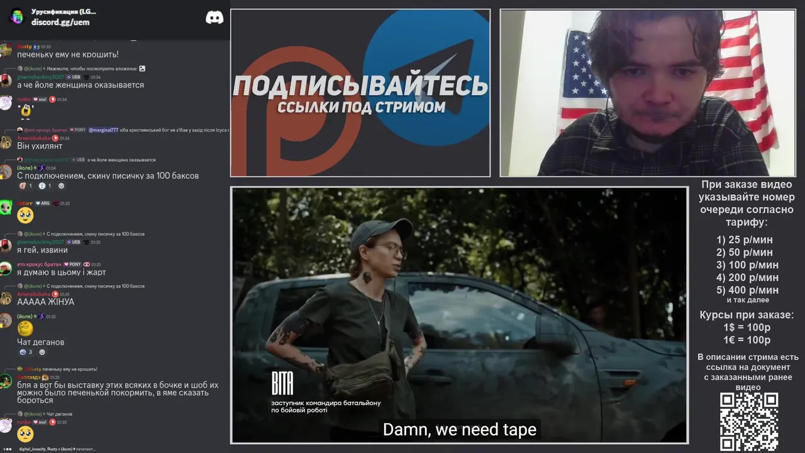Click the pleading emoji posted by ihtirr
This screenshot has width=805, height=453.
[x=25, y=216]
